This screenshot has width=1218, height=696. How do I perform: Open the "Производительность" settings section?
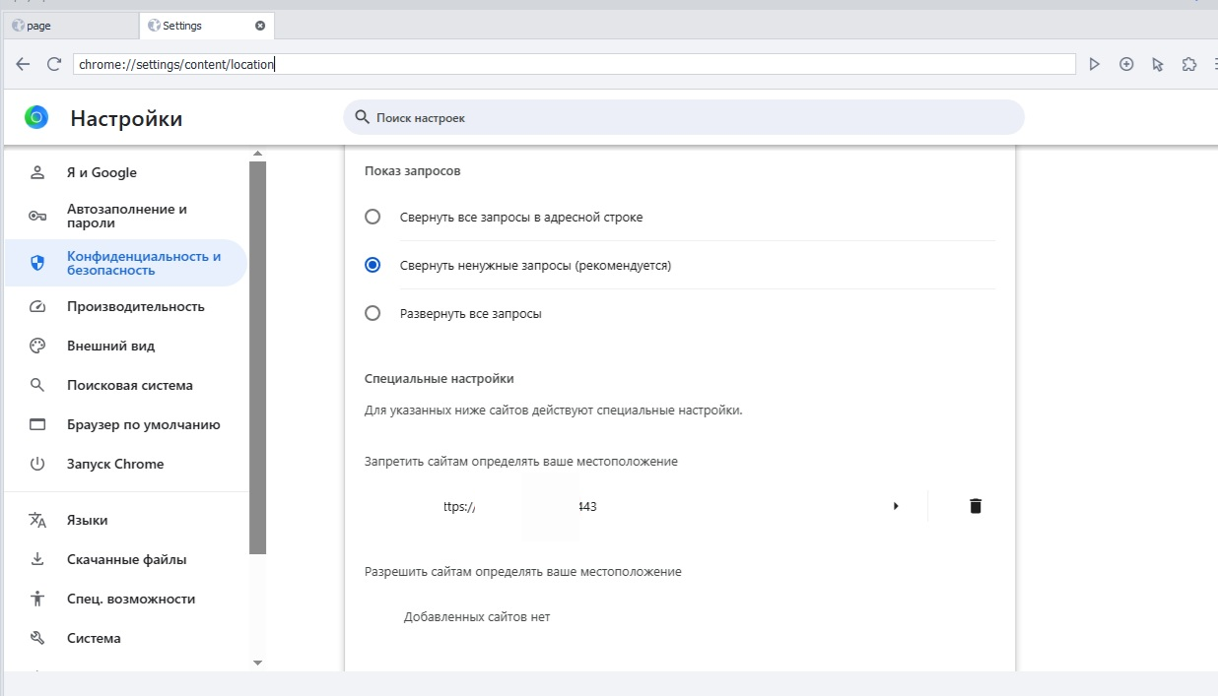(x=136, y=306)
